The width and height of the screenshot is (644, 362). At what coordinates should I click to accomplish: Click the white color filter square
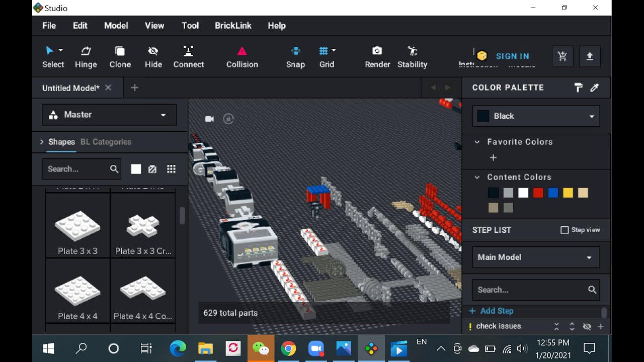click(x=136, y=169)
